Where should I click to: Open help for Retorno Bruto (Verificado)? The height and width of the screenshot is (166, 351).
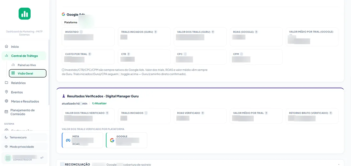[331, 113]
